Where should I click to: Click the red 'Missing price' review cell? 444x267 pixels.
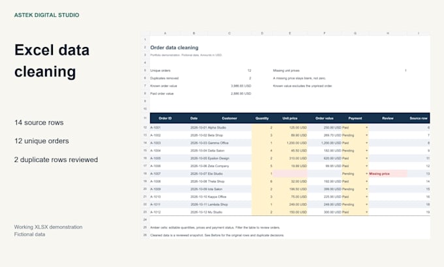(388, 174)
